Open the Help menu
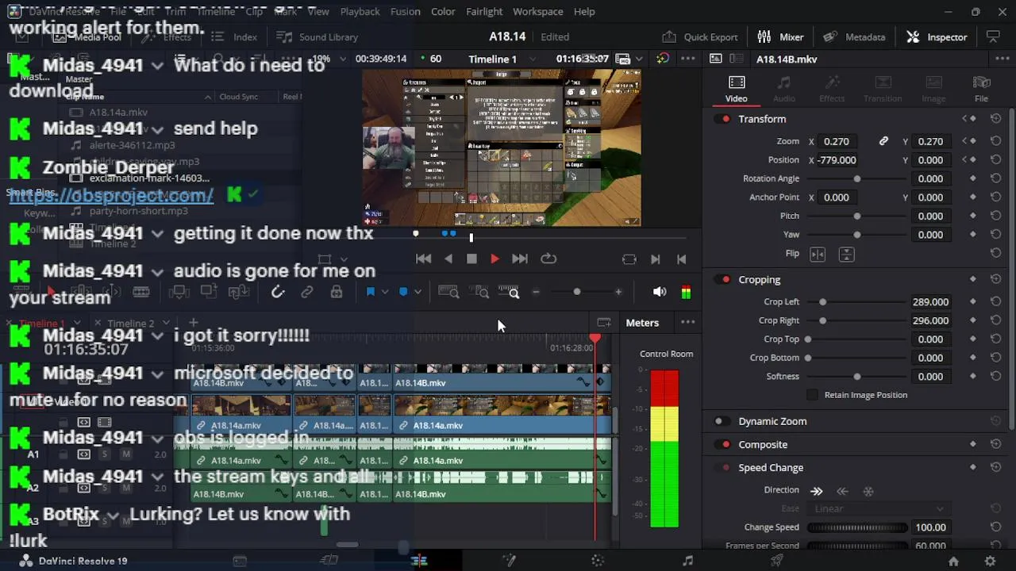Image resolution: width=1016 pixels, height=571 pixels. coord(584,11)
